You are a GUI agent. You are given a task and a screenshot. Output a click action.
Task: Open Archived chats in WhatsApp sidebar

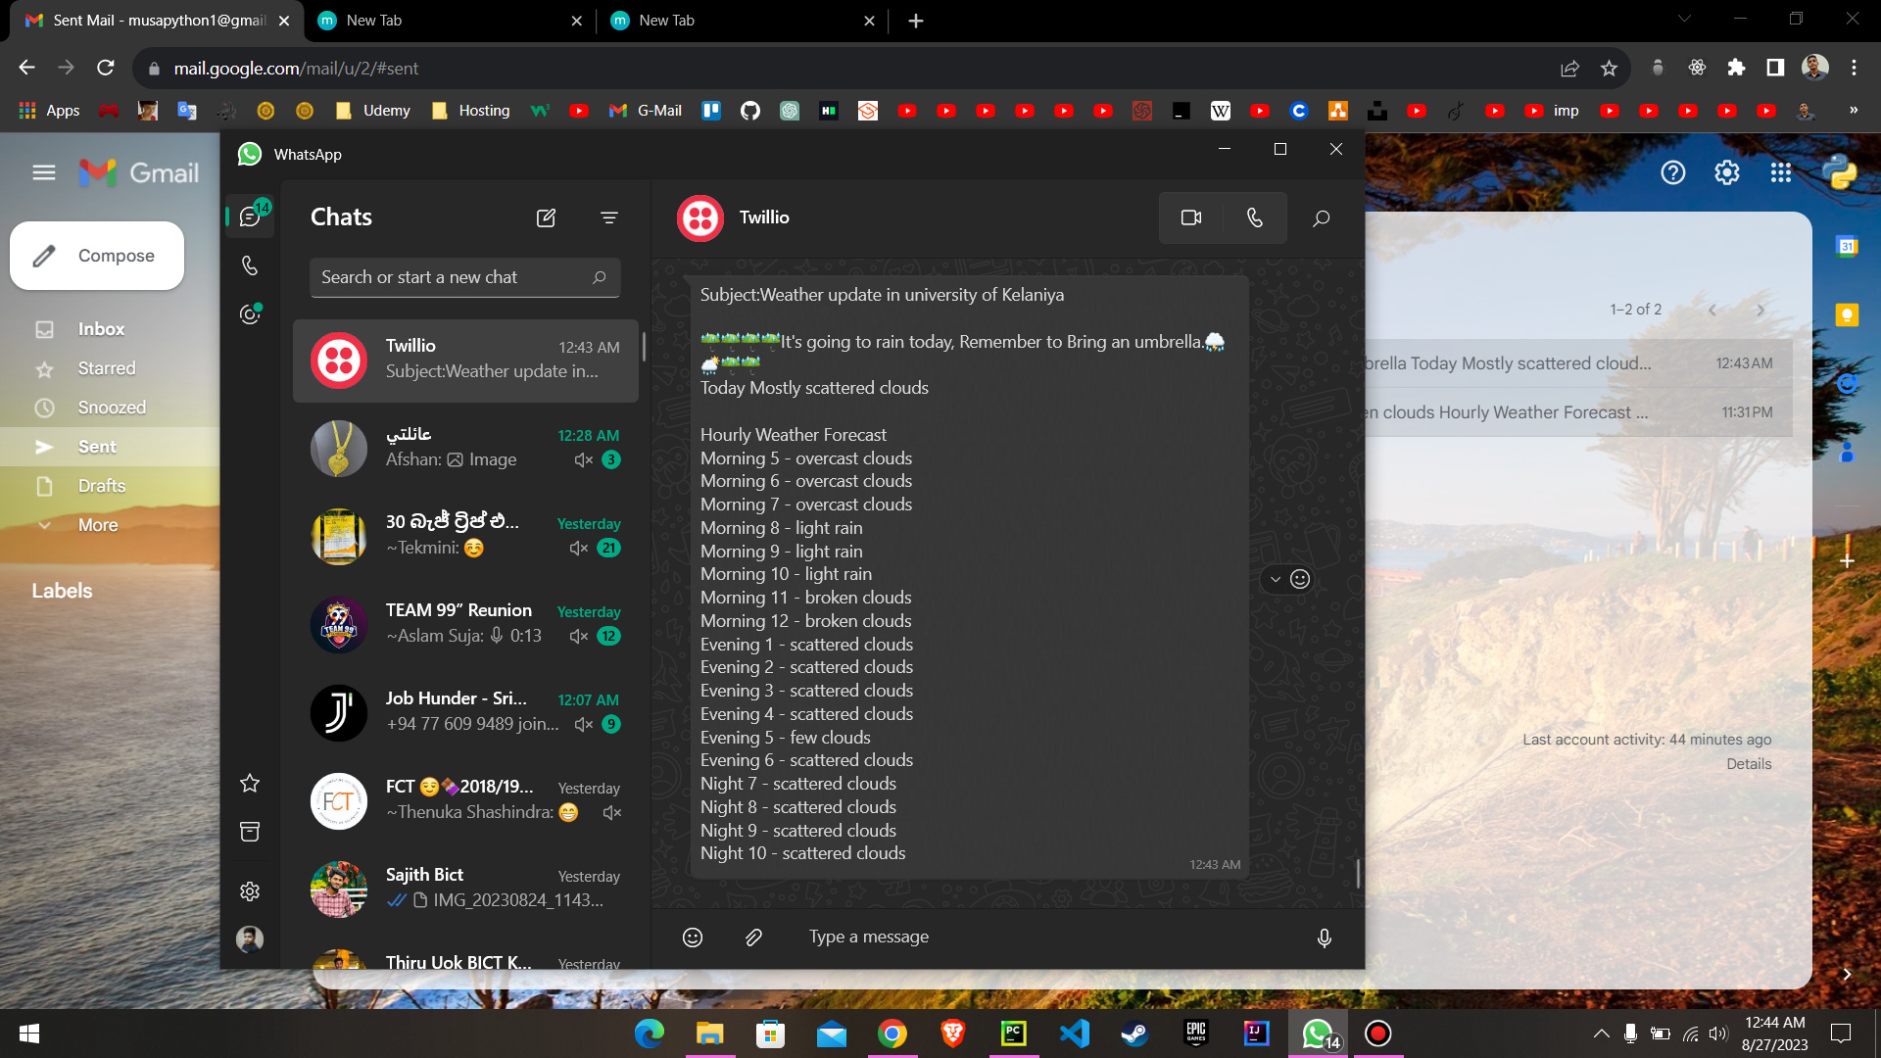(249, 832)
